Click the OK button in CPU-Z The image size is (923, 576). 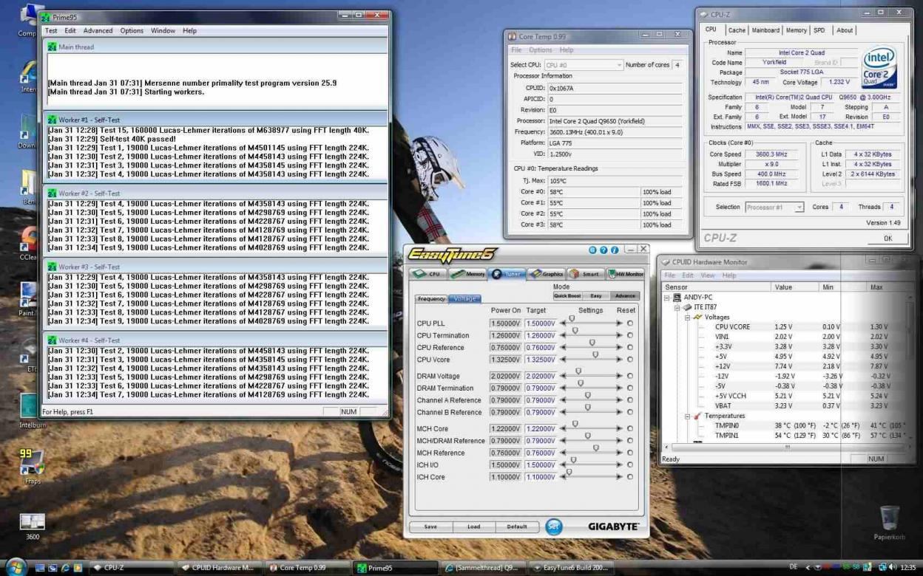tap(887, 239)
